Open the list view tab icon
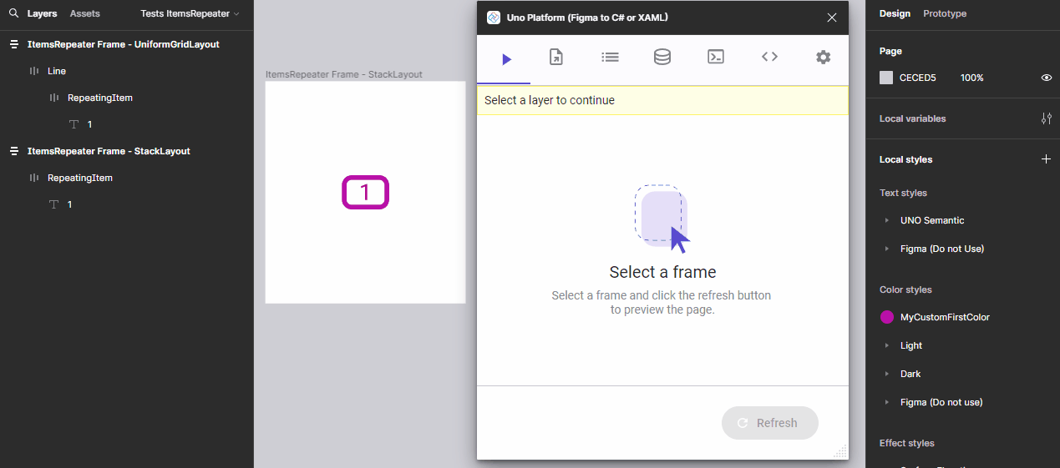 pos(610,58)
